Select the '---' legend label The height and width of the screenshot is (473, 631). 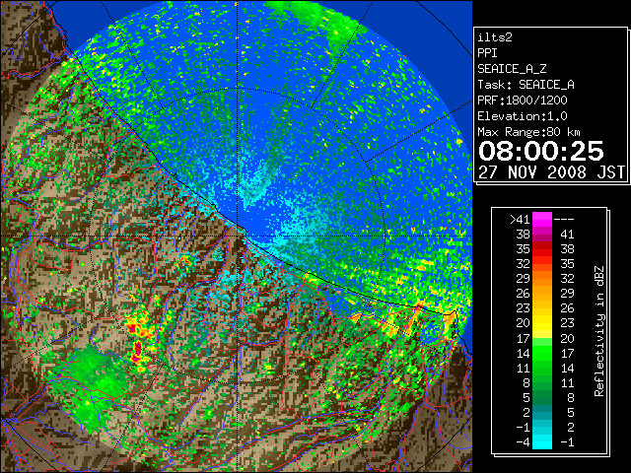point(564,220)
